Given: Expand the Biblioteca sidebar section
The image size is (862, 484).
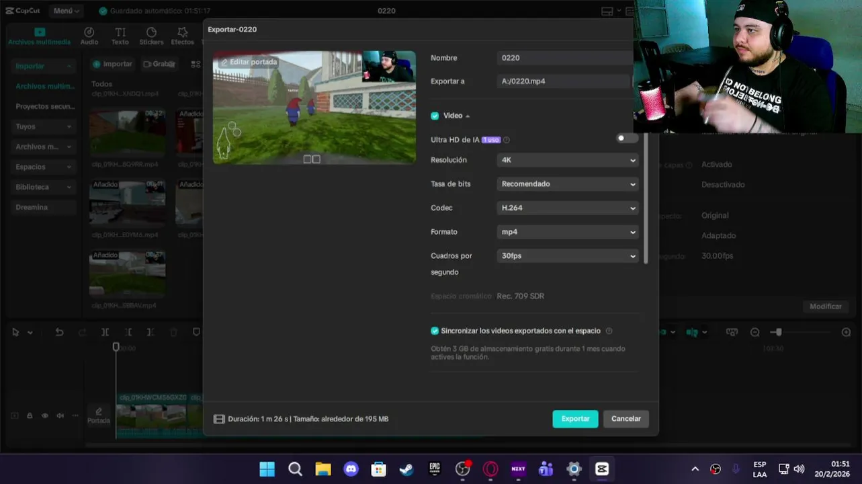Looking at the screenshot, I should pyautogui.click(x=43, y=187).
